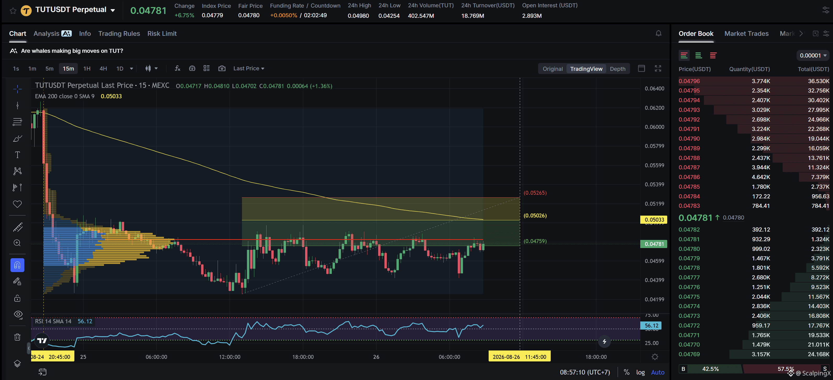Open 'Are whales making big moves' prompt

pyautogui.click(x=66, y=51)
